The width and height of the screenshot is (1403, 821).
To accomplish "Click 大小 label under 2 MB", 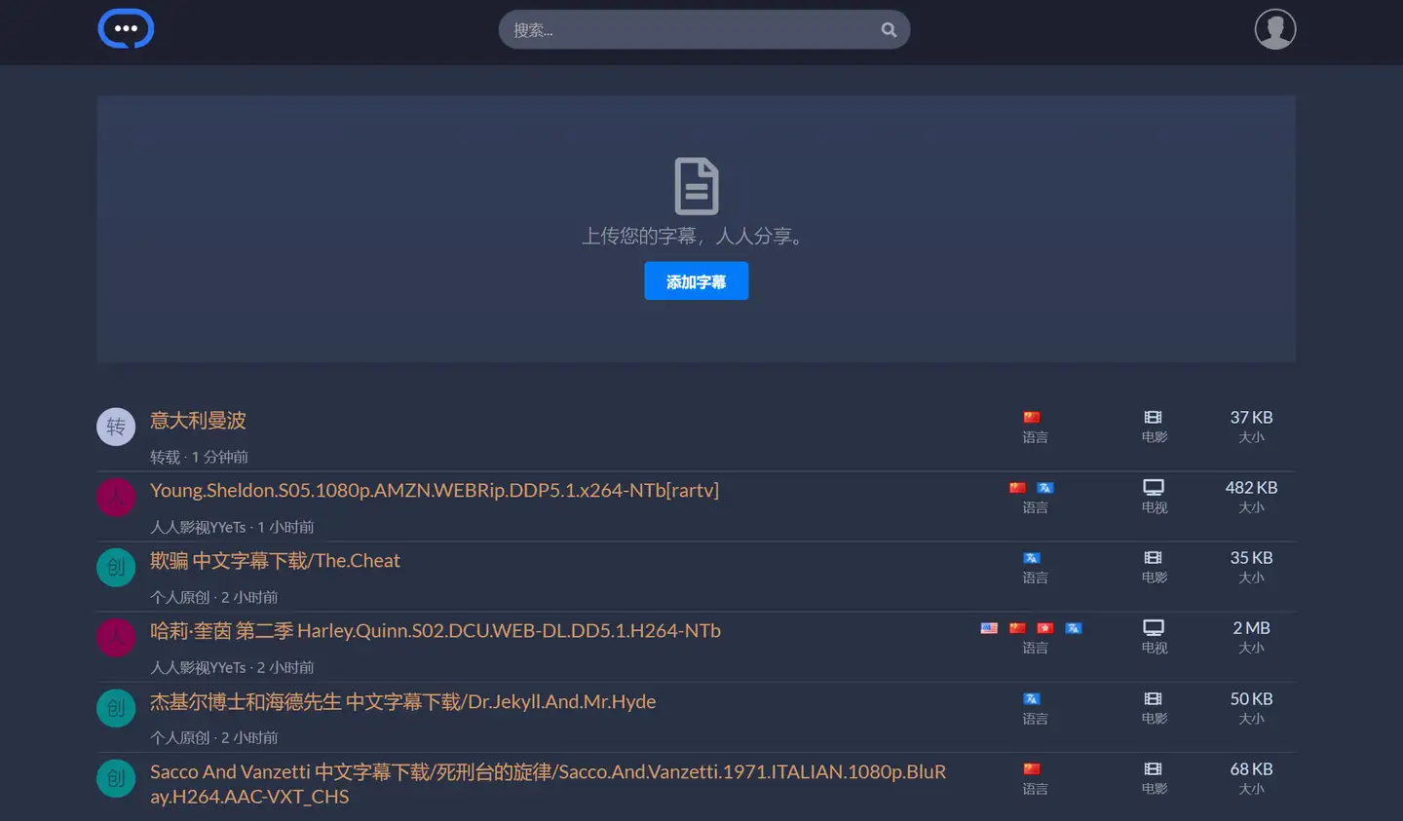I will coord(1251,648).
